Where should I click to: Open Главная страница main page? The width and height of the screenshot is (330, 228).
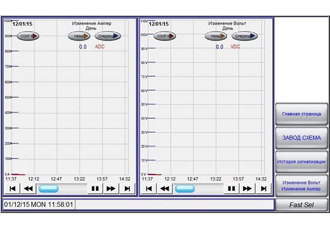click(x=302, y=114)
